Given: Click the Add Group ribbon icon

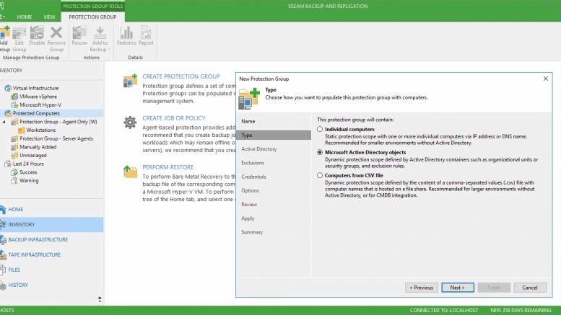Looking at the screenshot, I should coord(4,33).
